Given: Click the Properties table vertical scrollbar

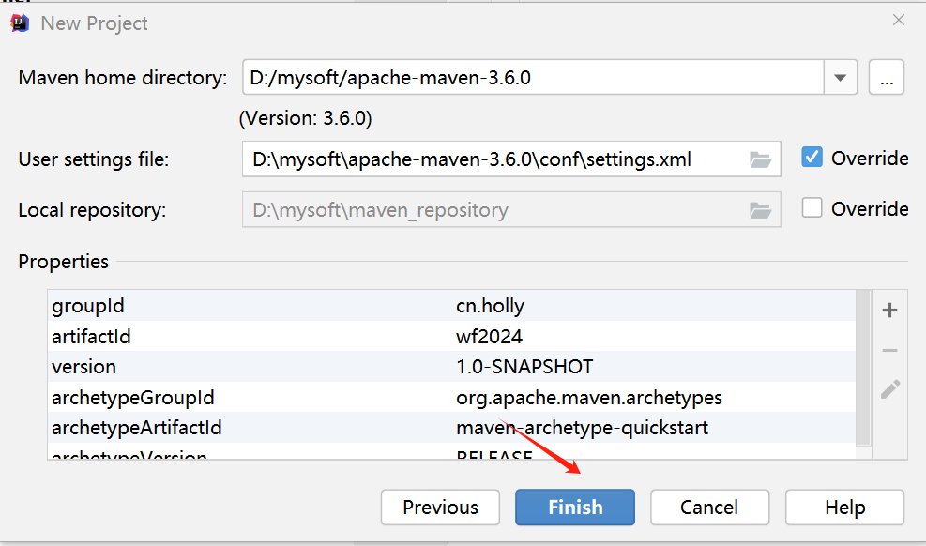Looking at the screenshot, I should pyautogui.click(x=863, y=366).
